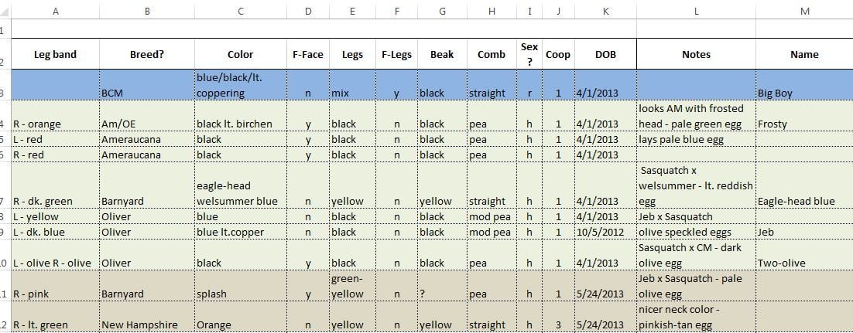Click the "Breed?" header cell
The image size is (853, 333).
(147, 55)
